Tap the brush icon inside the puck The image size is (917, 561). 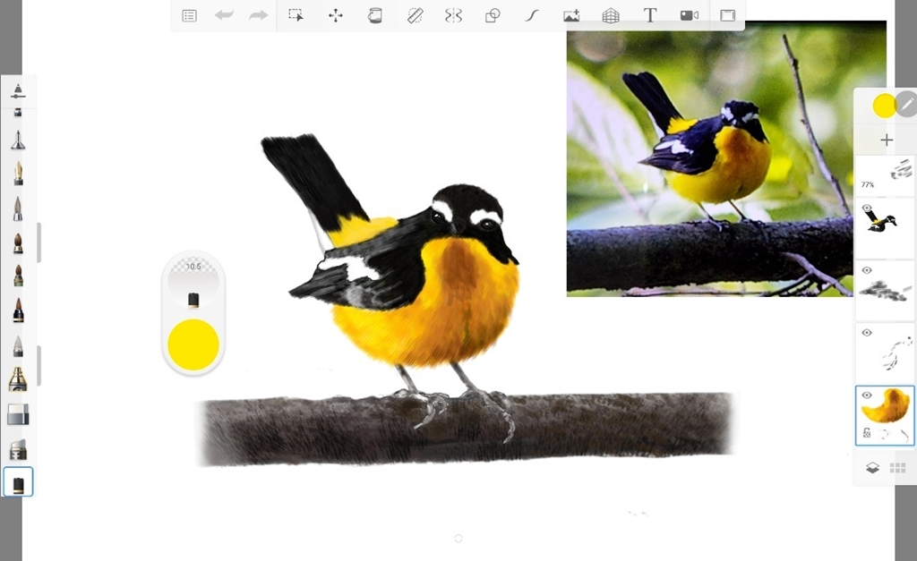coord(193,301)
